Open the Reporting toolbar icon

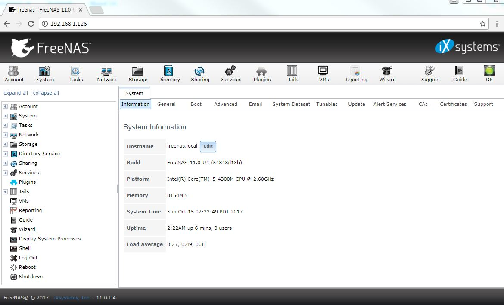[x=355, y=74]
